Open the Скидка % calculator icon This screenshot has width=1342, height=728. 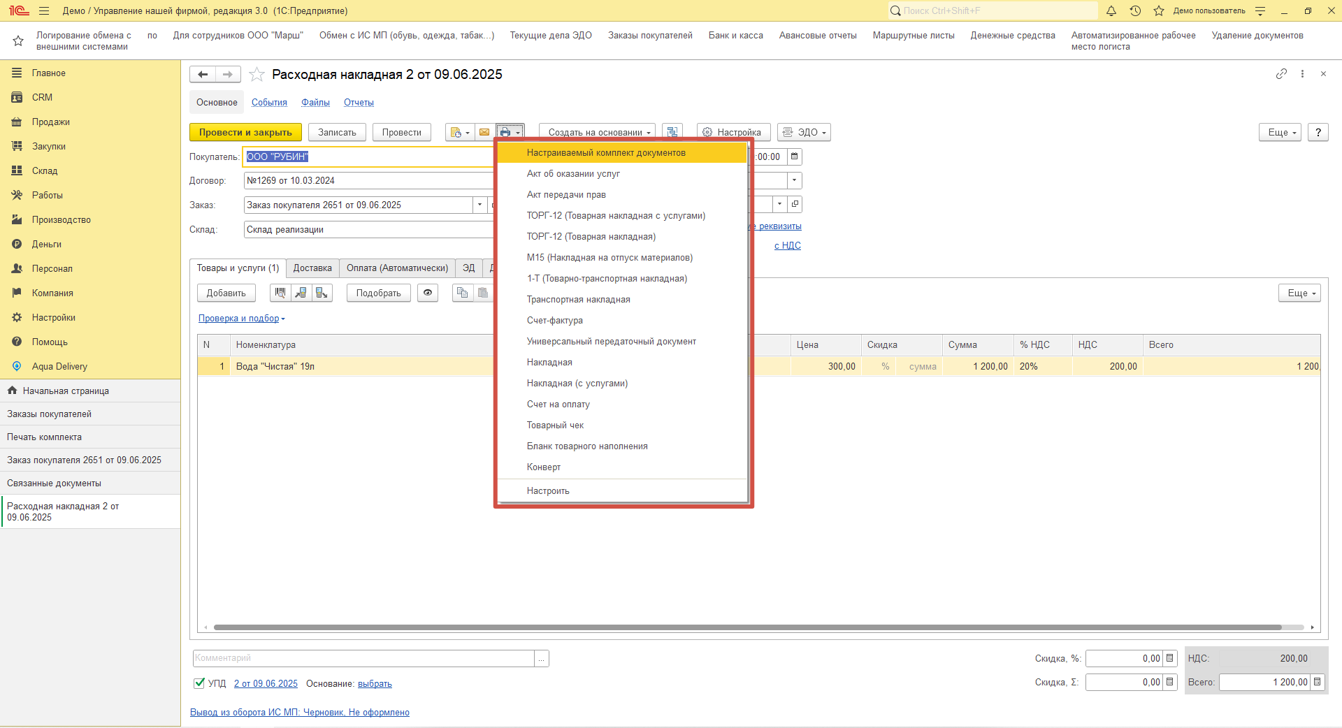[1170, 658]
